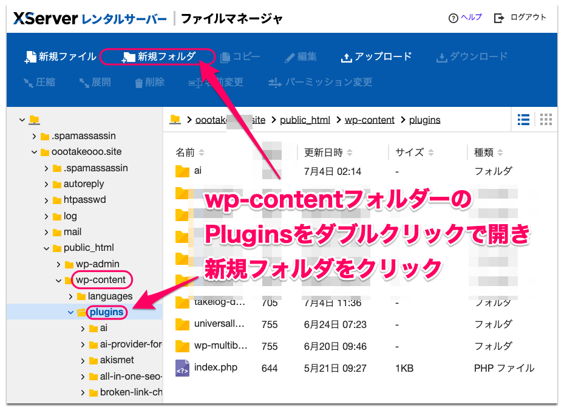Select public_html folder in the tree
Image resolution: width=567 pixels, height=410 pixels.
pyautogui.click(x=89, y=248)
